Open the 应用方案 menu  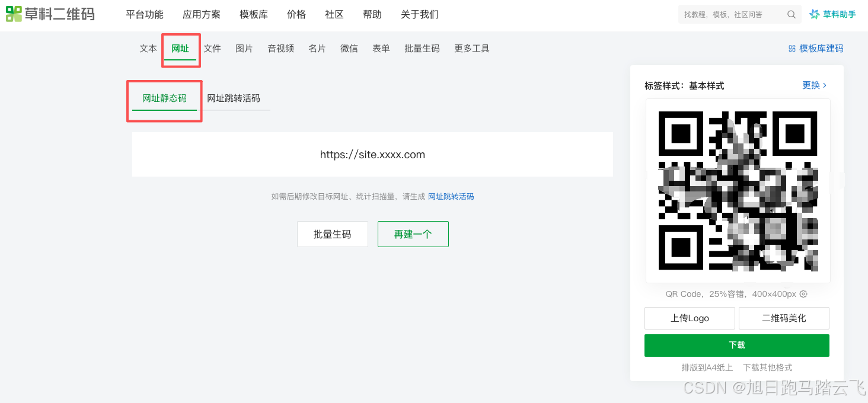tap(202, 15)
